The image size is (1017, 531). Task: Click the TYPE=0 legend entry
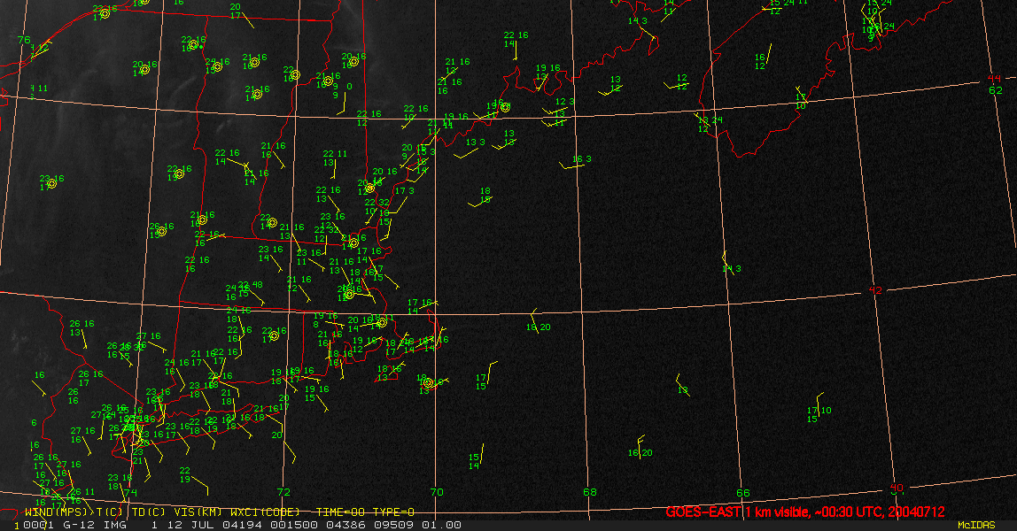click(x=393, y=512)
